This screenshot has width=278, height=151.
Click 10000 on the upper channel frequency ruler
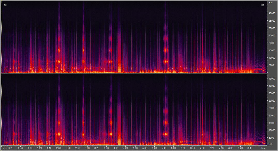pos(272,58)
